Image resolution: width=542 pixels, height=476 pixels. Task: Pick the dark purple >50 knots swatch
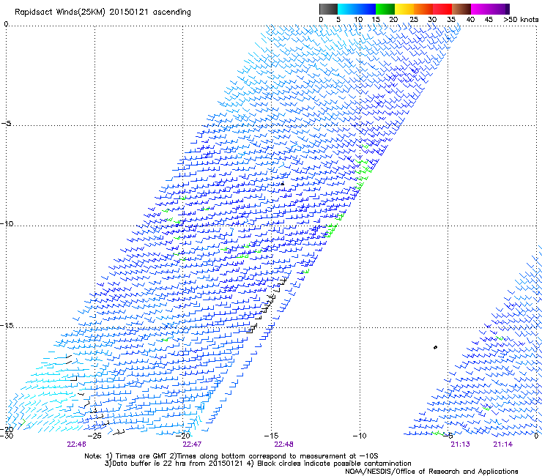pos(506,9)
